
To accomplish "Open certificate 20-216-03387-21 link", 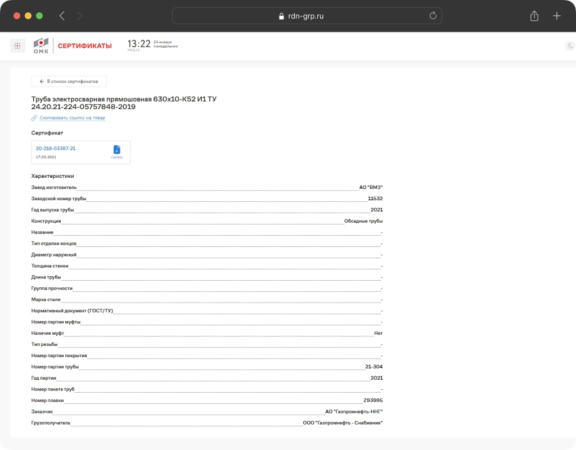I will [56, 148].
